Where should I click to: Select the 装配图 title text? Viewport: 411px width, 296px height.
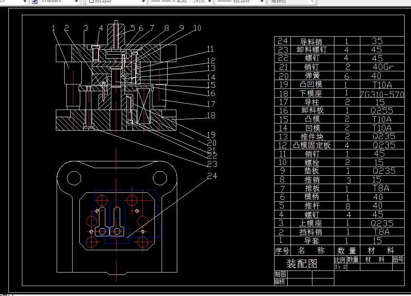(302, 264)
